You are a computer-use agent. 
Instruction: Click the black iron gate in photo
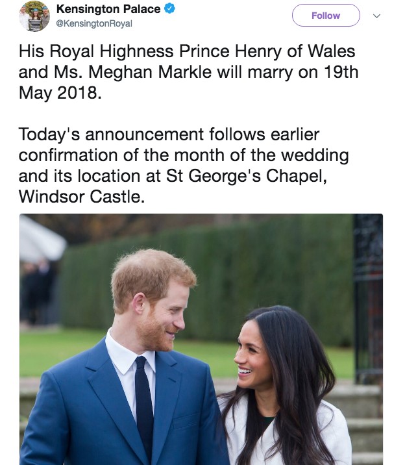tap(369, 297)
